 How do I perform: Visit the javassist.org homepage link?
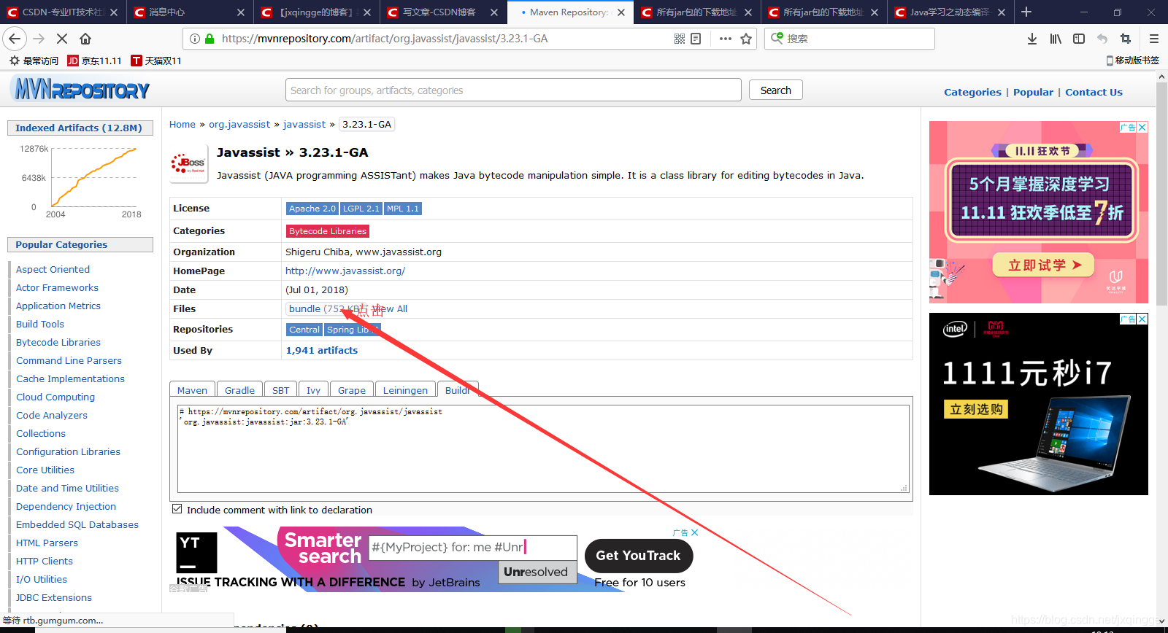coord(345,271)
